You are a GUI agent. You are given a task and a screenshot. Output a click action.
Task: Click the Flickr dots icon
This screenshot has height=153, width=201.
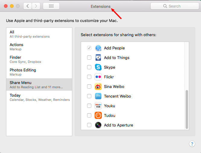click(98, 77)
